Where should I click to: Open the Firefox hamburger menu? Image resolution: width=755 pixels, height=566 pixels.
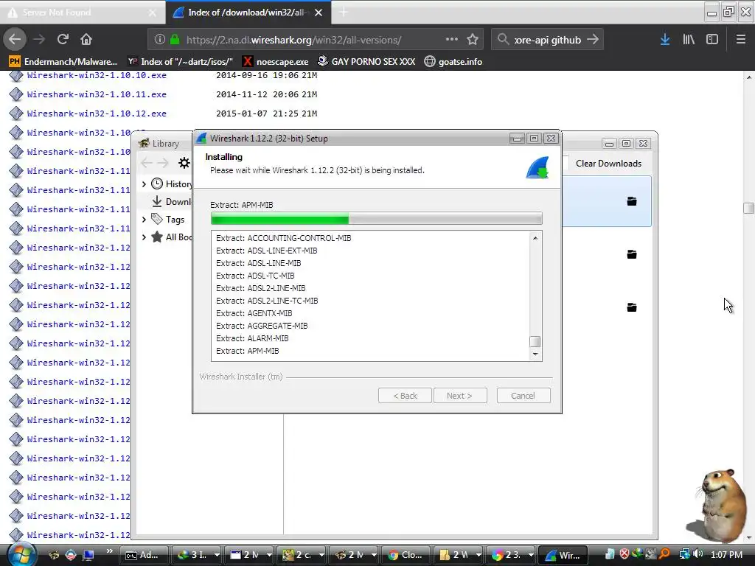[741, 40]
